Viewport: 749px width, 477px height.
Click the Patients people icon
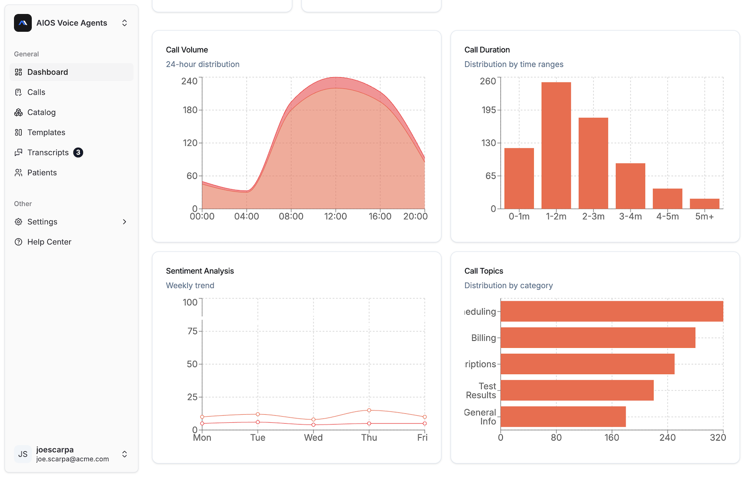(x=18, y=173)
